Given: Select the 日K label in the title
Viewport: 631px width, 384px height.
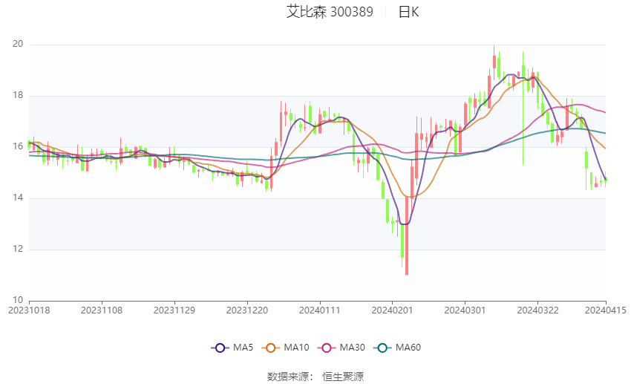Looking at the screenshot, I should [408, 12].
